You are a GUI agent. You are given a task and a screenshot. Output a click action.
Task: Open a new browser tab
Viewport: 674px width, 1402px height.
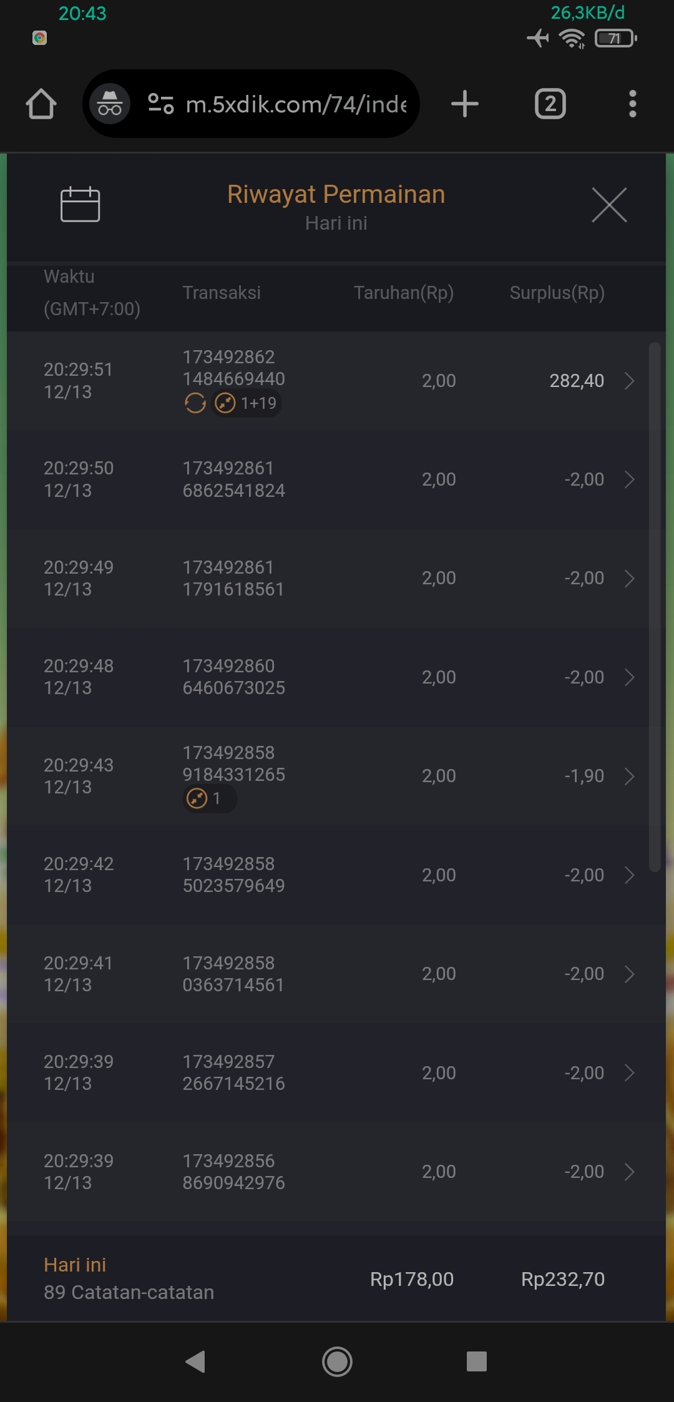click(465, 104)
